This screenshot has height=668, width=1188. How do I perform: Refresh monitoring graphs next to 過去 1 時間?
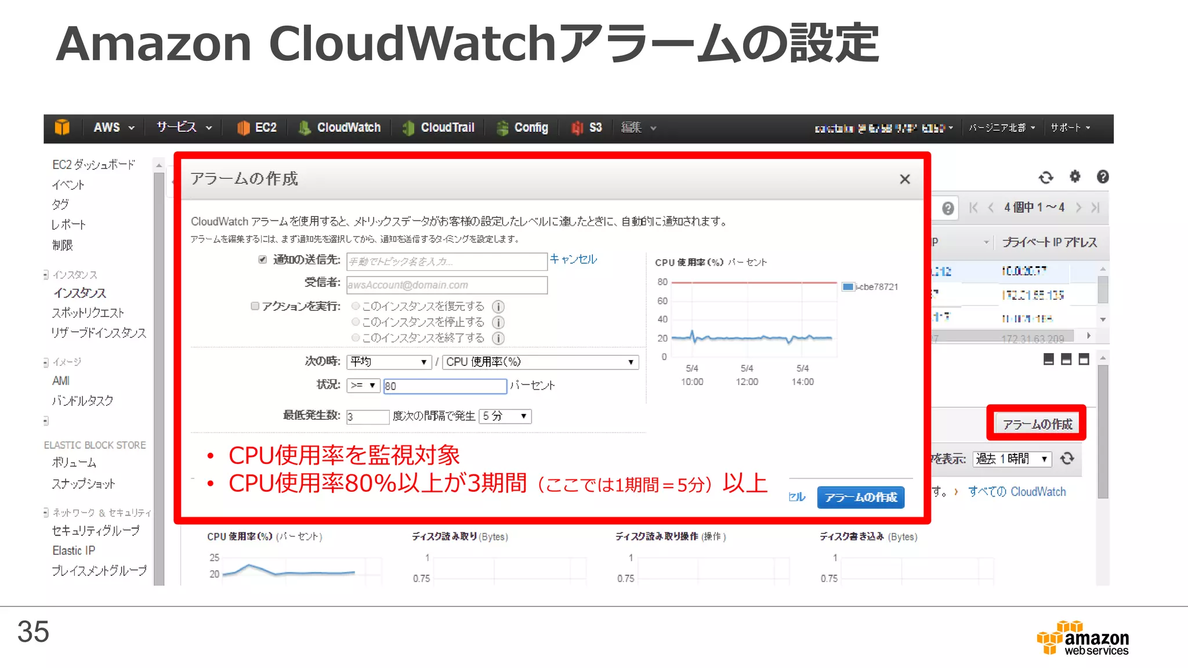(1067, 459)
